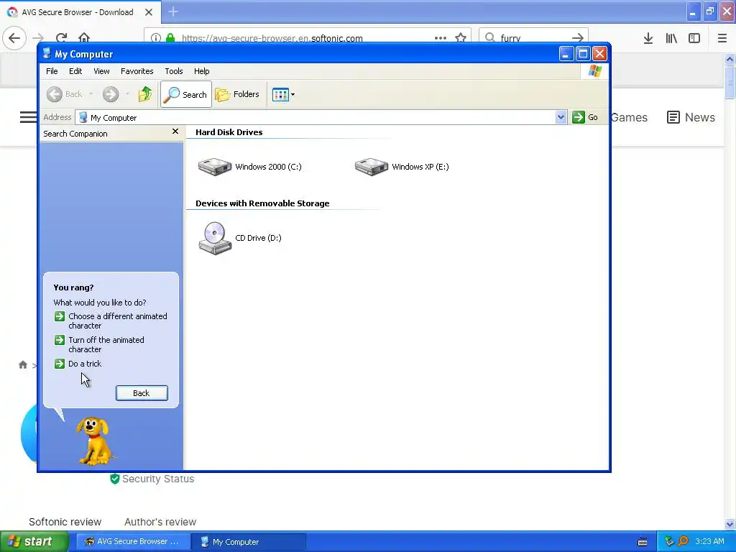Click the browser forward arrow
Screen dimensions: 736x552
click(38, 38)
